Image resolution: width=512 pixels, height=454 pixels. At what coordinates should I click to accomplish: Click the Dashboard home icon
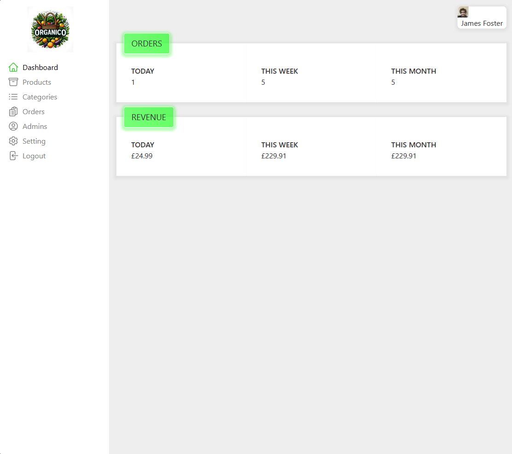13,67
